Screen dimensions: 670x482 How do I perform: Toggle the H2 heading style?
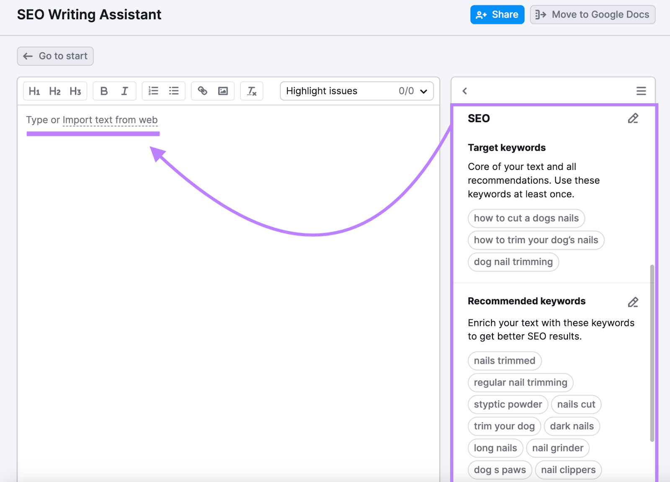55,91
